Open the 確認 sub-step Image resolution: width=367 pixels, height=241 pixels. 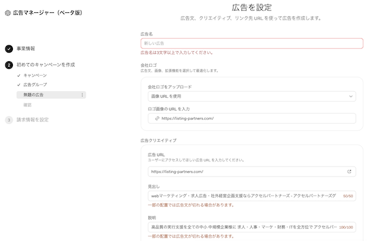28,105
